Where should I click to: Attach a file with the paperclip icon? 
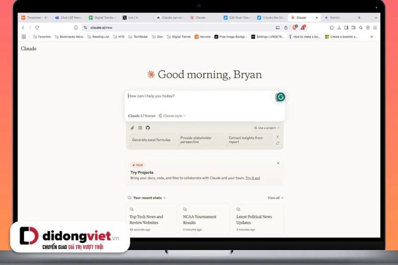[132, 128]
